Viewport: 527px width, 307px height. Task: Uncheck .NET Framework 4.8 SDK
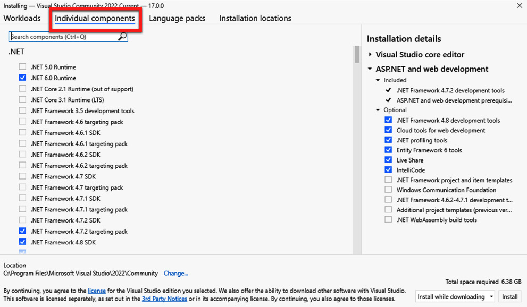[22, 242]
